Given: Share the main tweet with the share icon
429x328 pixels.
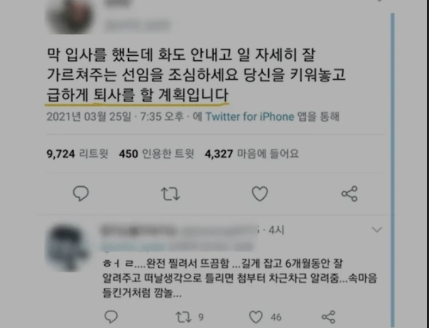Looking at the screenshot, I should click(349, 194).
